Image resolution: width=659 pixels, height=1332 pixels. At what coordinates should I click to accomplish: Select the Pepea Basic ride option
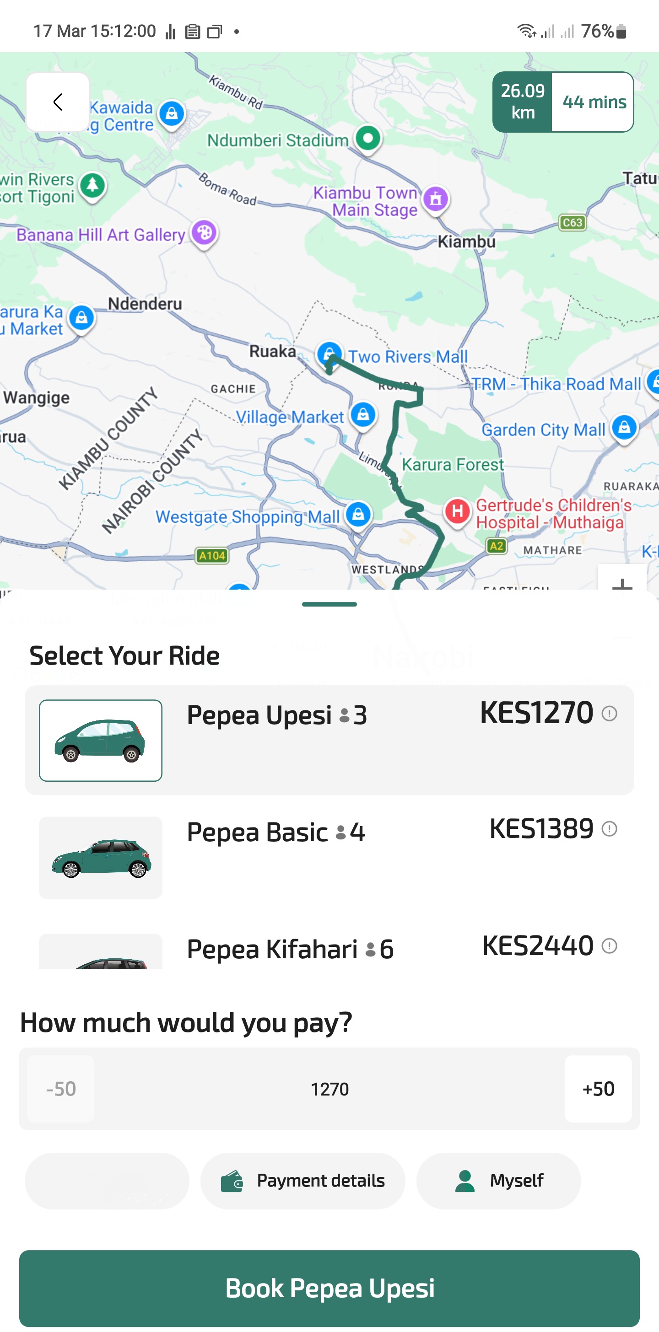click(329, 856)
